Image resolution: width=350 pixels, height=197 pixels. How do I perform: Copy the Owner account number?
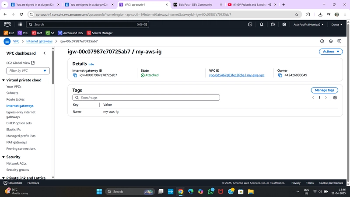point(280,75)
